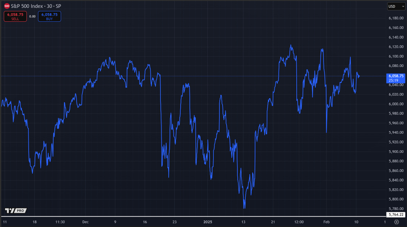Click the '23' date label on time axis
The width and height of the screenshot is (407, 227).
click(174, 222)
